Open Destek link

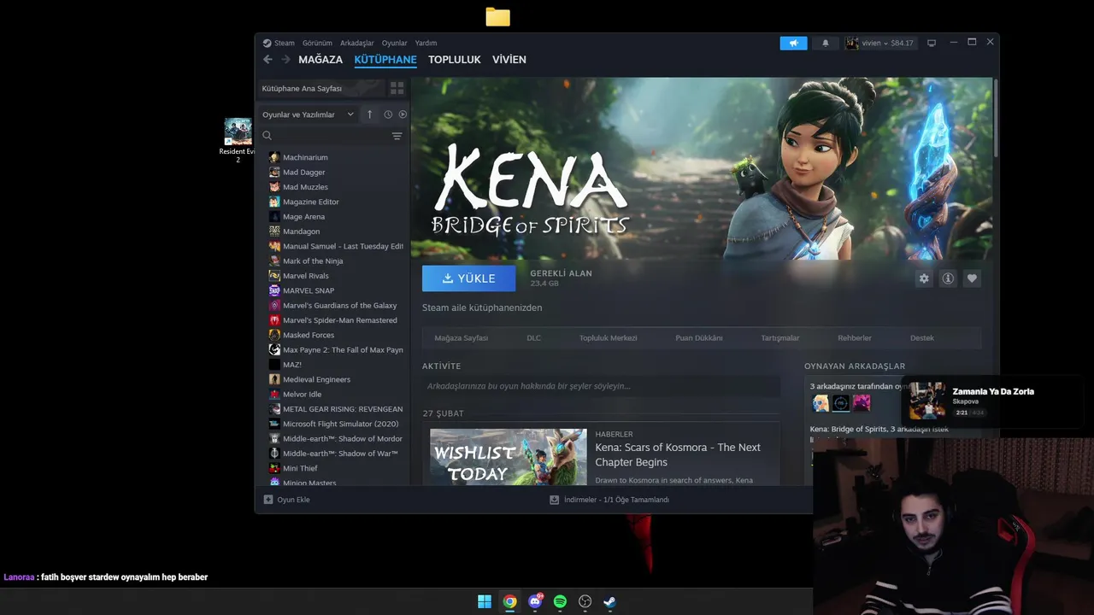click(922, 338)
